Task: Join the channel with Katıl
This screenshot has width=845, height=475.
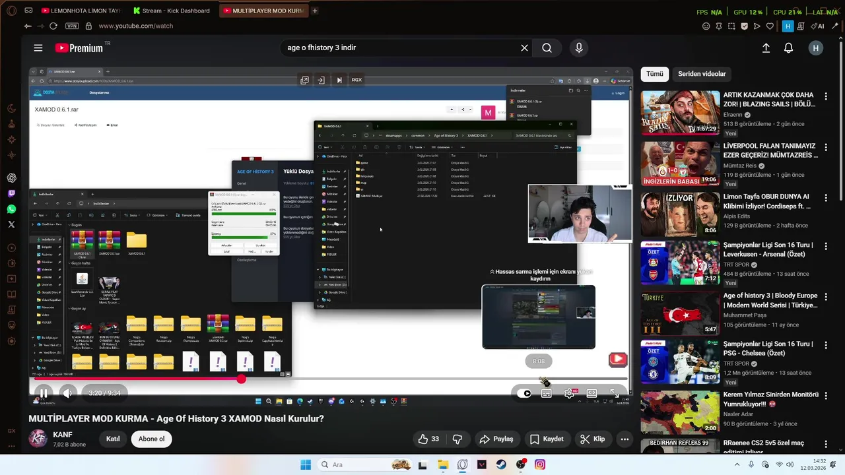Action: click(x=113, y=439)
